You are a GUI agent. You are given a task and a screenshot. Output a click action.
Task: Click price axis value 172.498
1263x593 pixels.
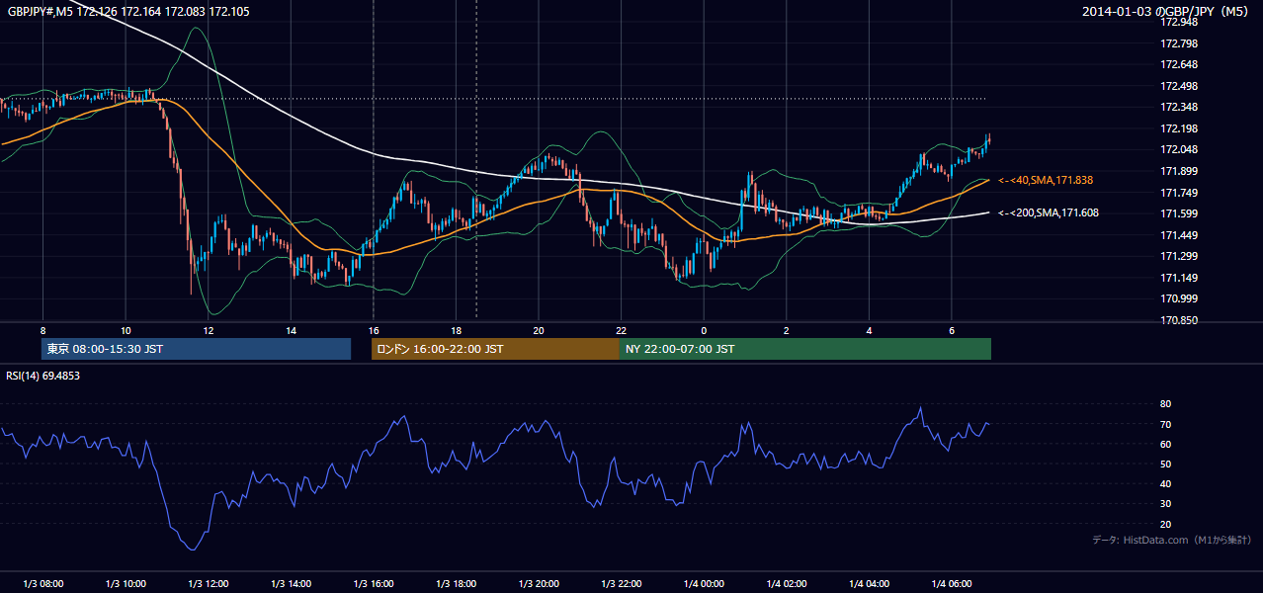pos(1180,86)
